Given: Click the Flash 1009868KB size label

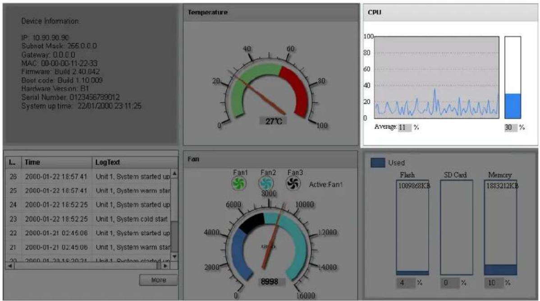Looking at the screenshot, I should 414,186.
